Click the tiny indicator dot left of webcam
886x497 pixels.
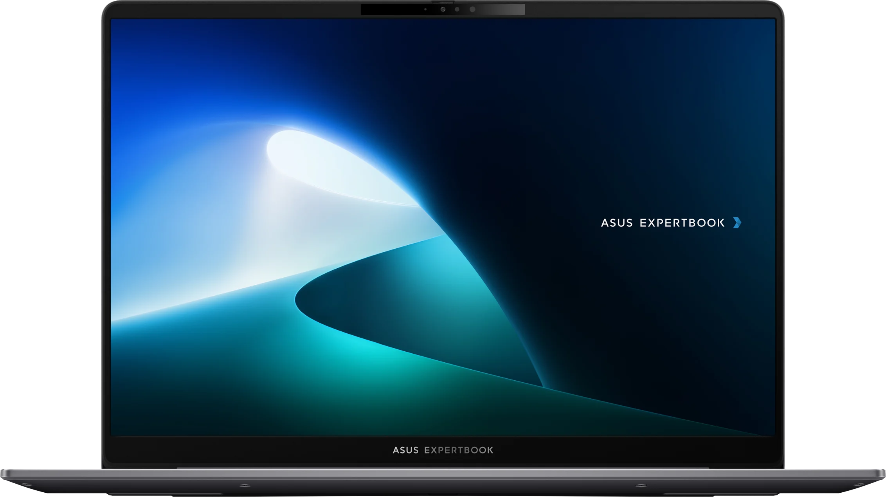point(425,9)
